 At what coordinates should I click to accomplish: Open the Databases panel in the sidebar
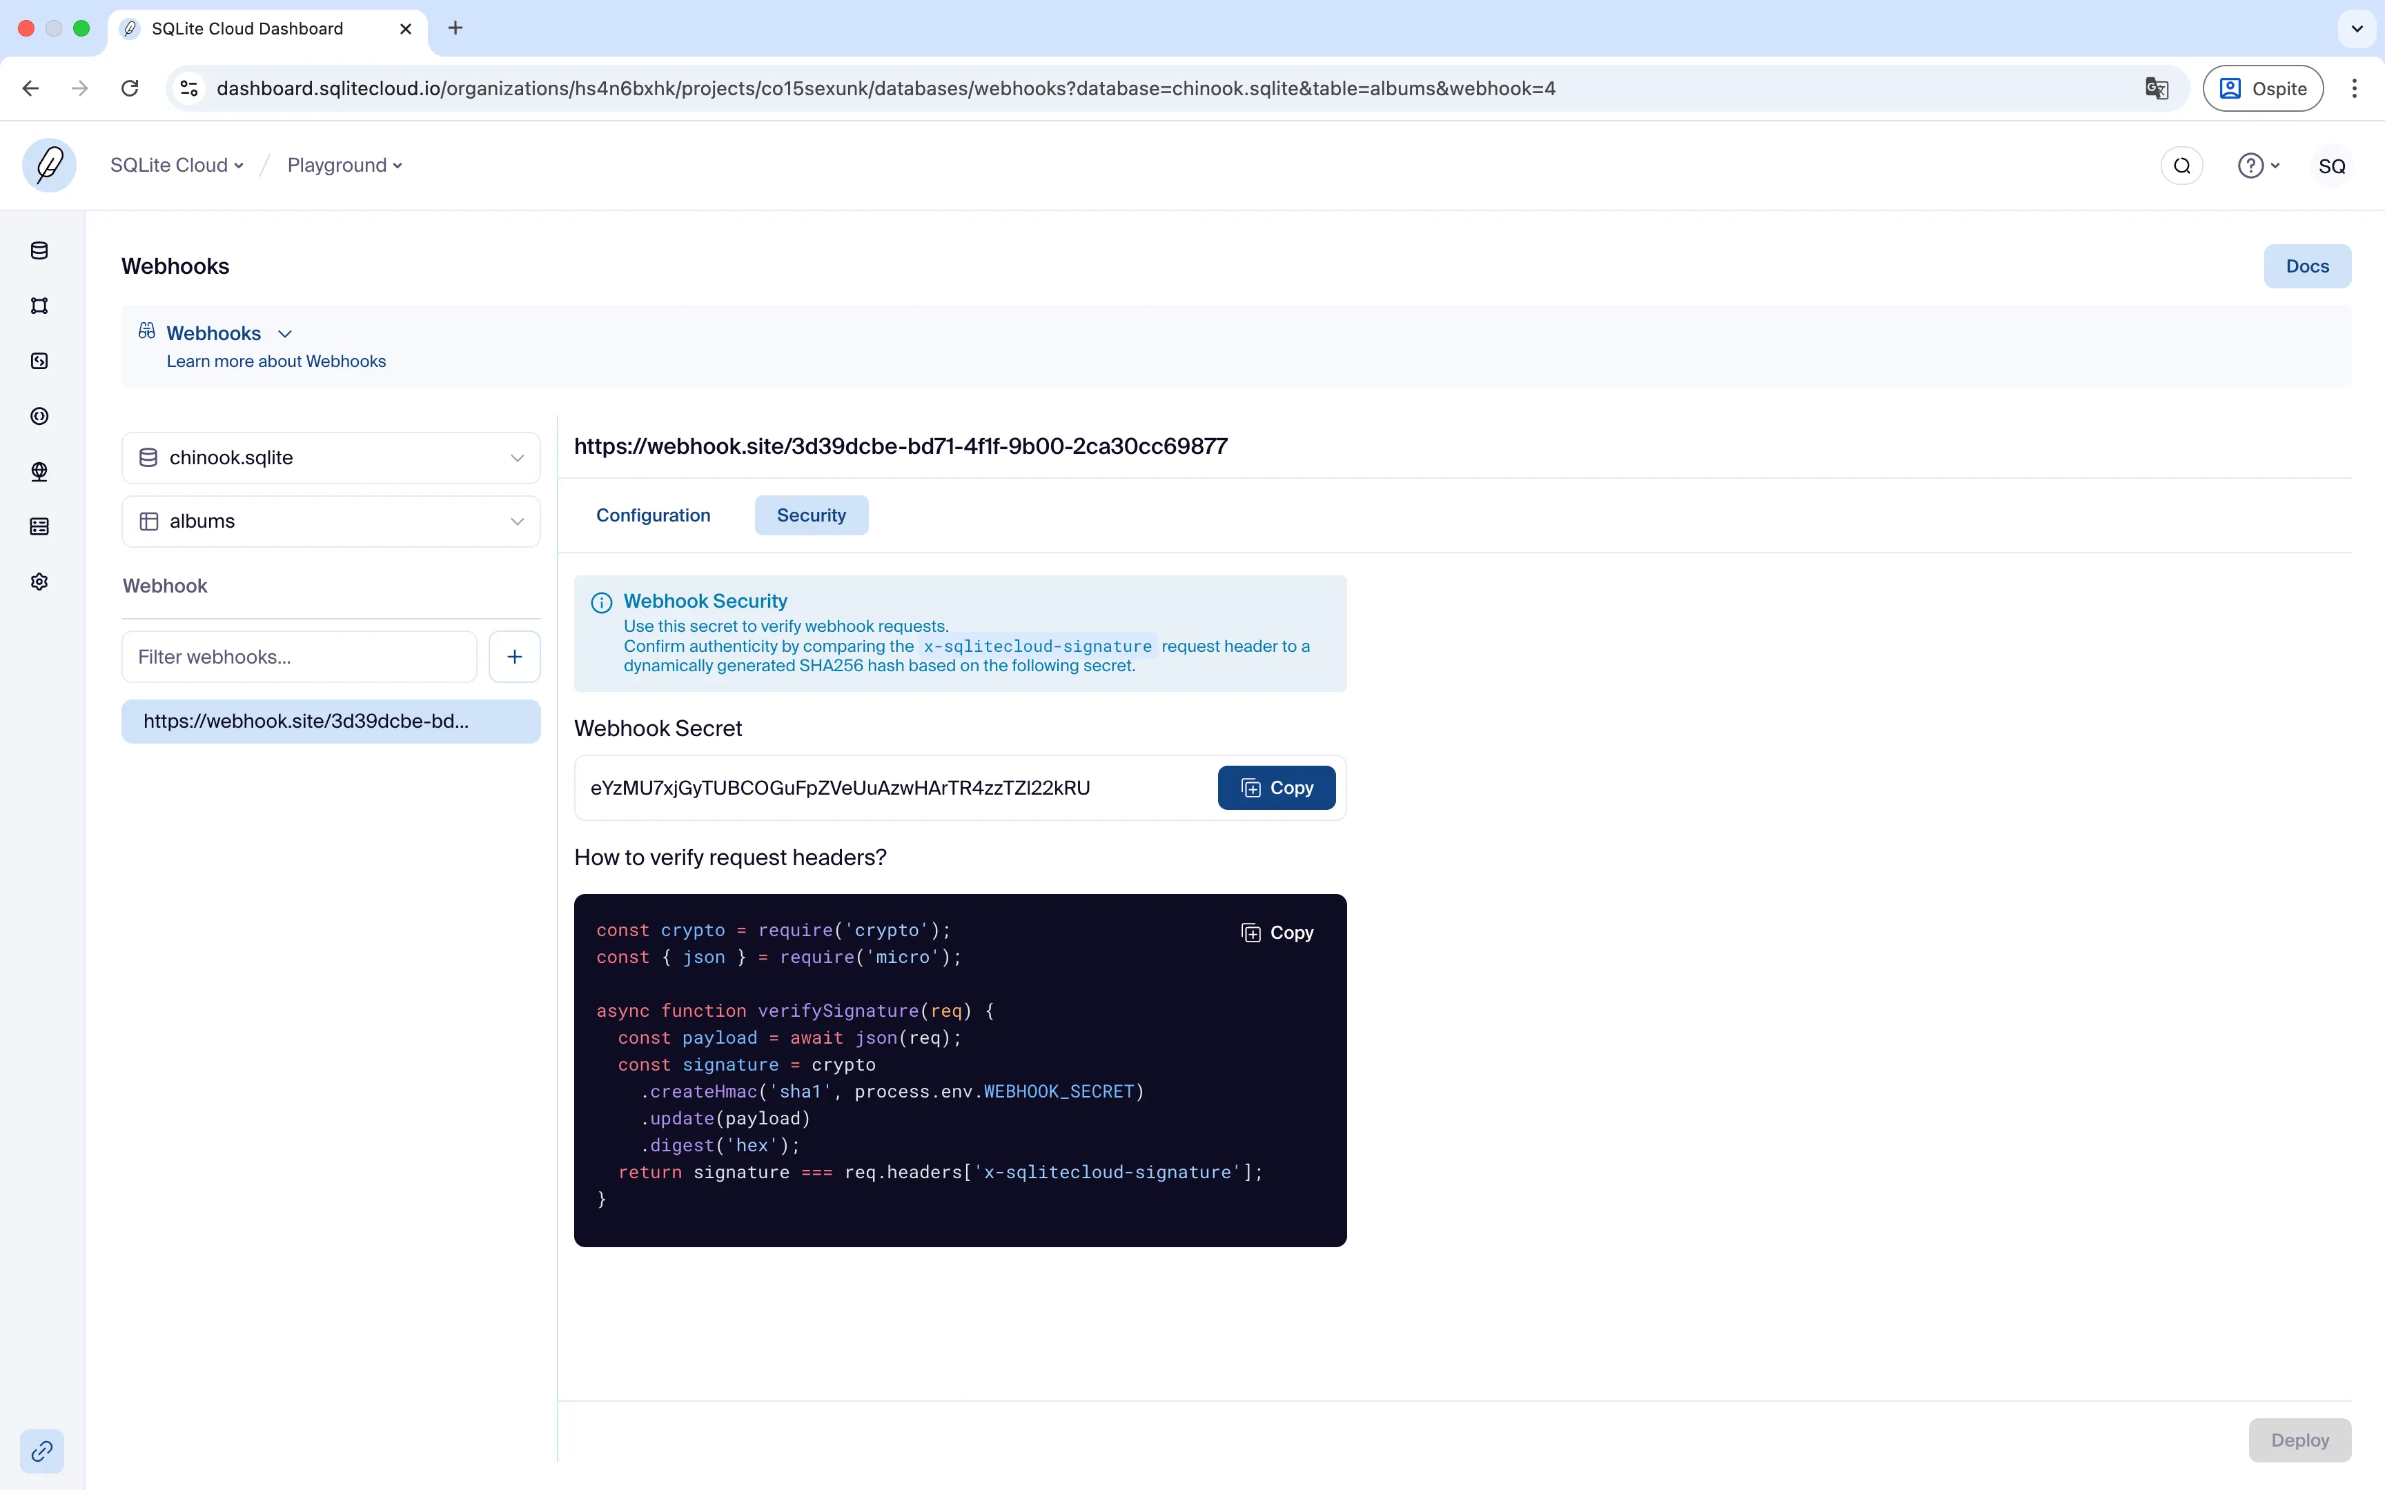tap(39, 249)
